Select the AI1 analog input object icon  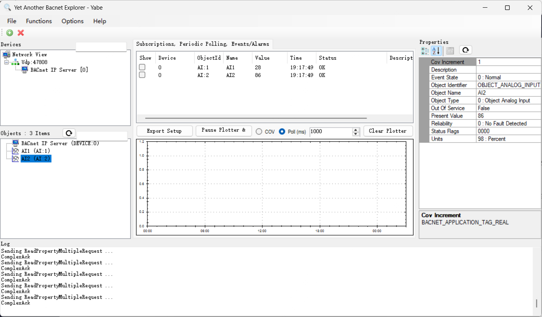(15, 151)
